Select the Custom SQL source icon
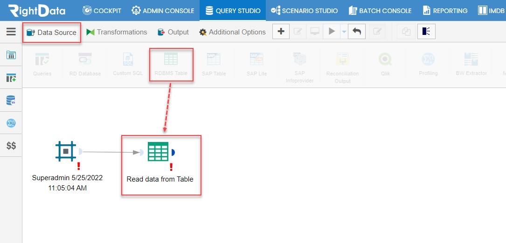The image size is (506, 243). 128,65
